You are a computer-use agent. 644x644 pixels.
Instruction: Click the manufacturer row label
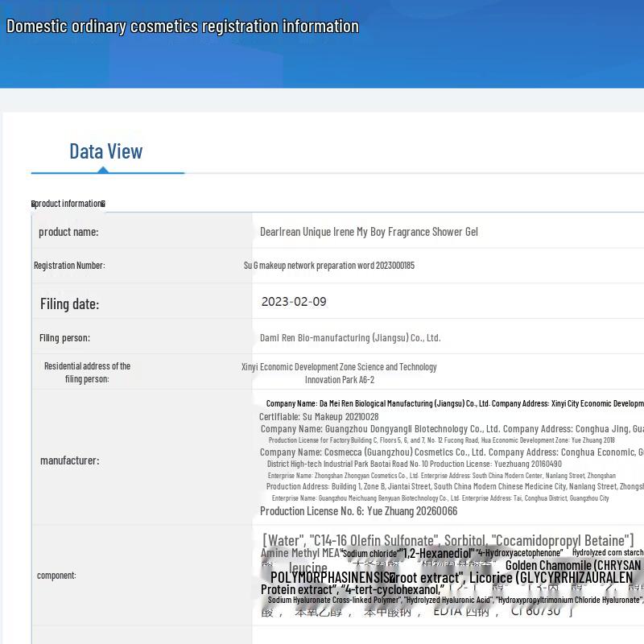click(x=70, y=460)
